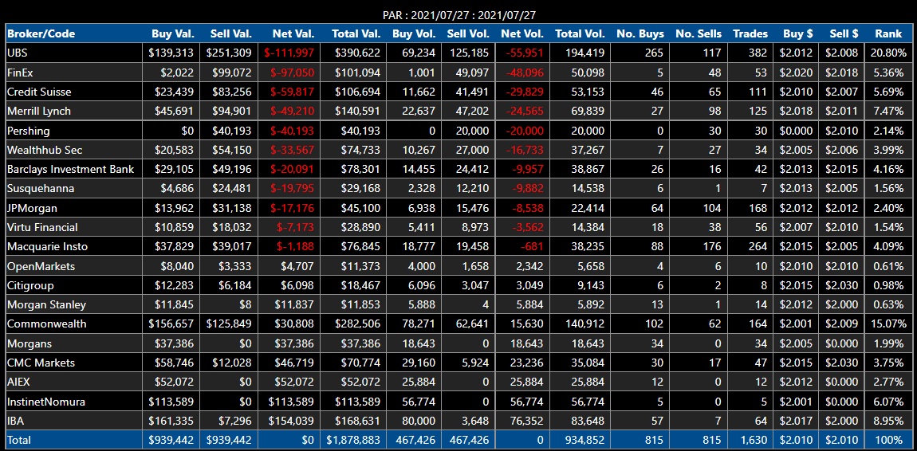Select the InstinetNomura broker name
Image resolution: width=917 pixels, height=451 pixels.
pyautogui.click(x=46, y=401)
